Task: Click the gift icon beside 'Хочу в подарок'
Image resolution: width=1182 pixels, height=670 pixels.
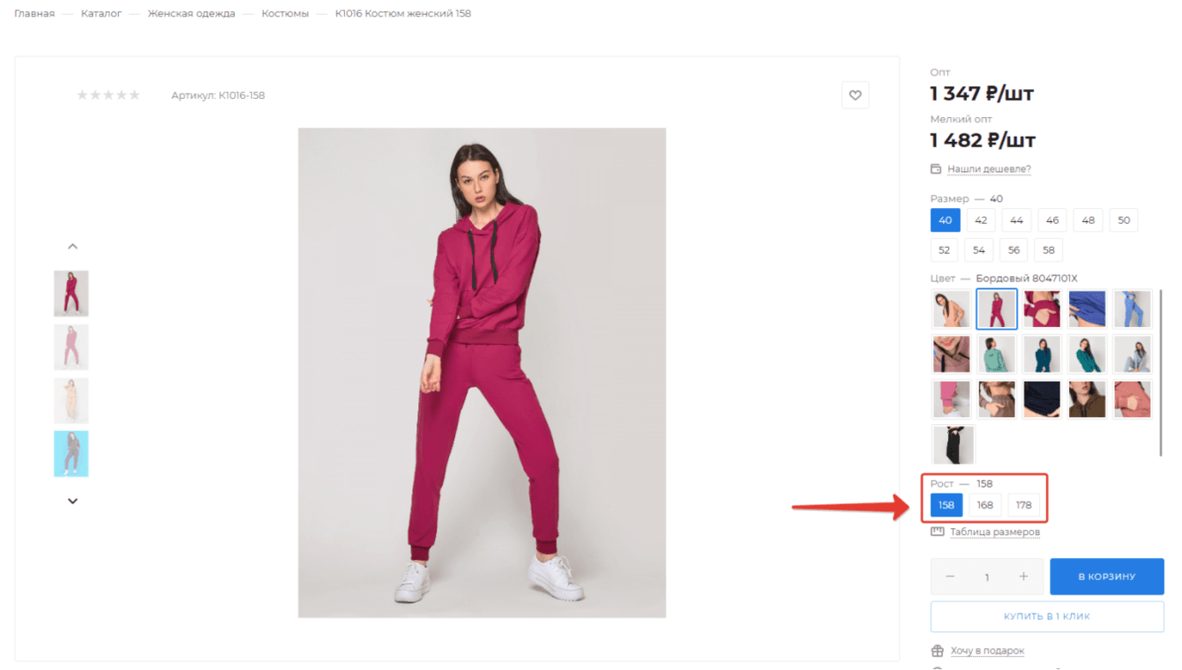Action: point(937,651)
